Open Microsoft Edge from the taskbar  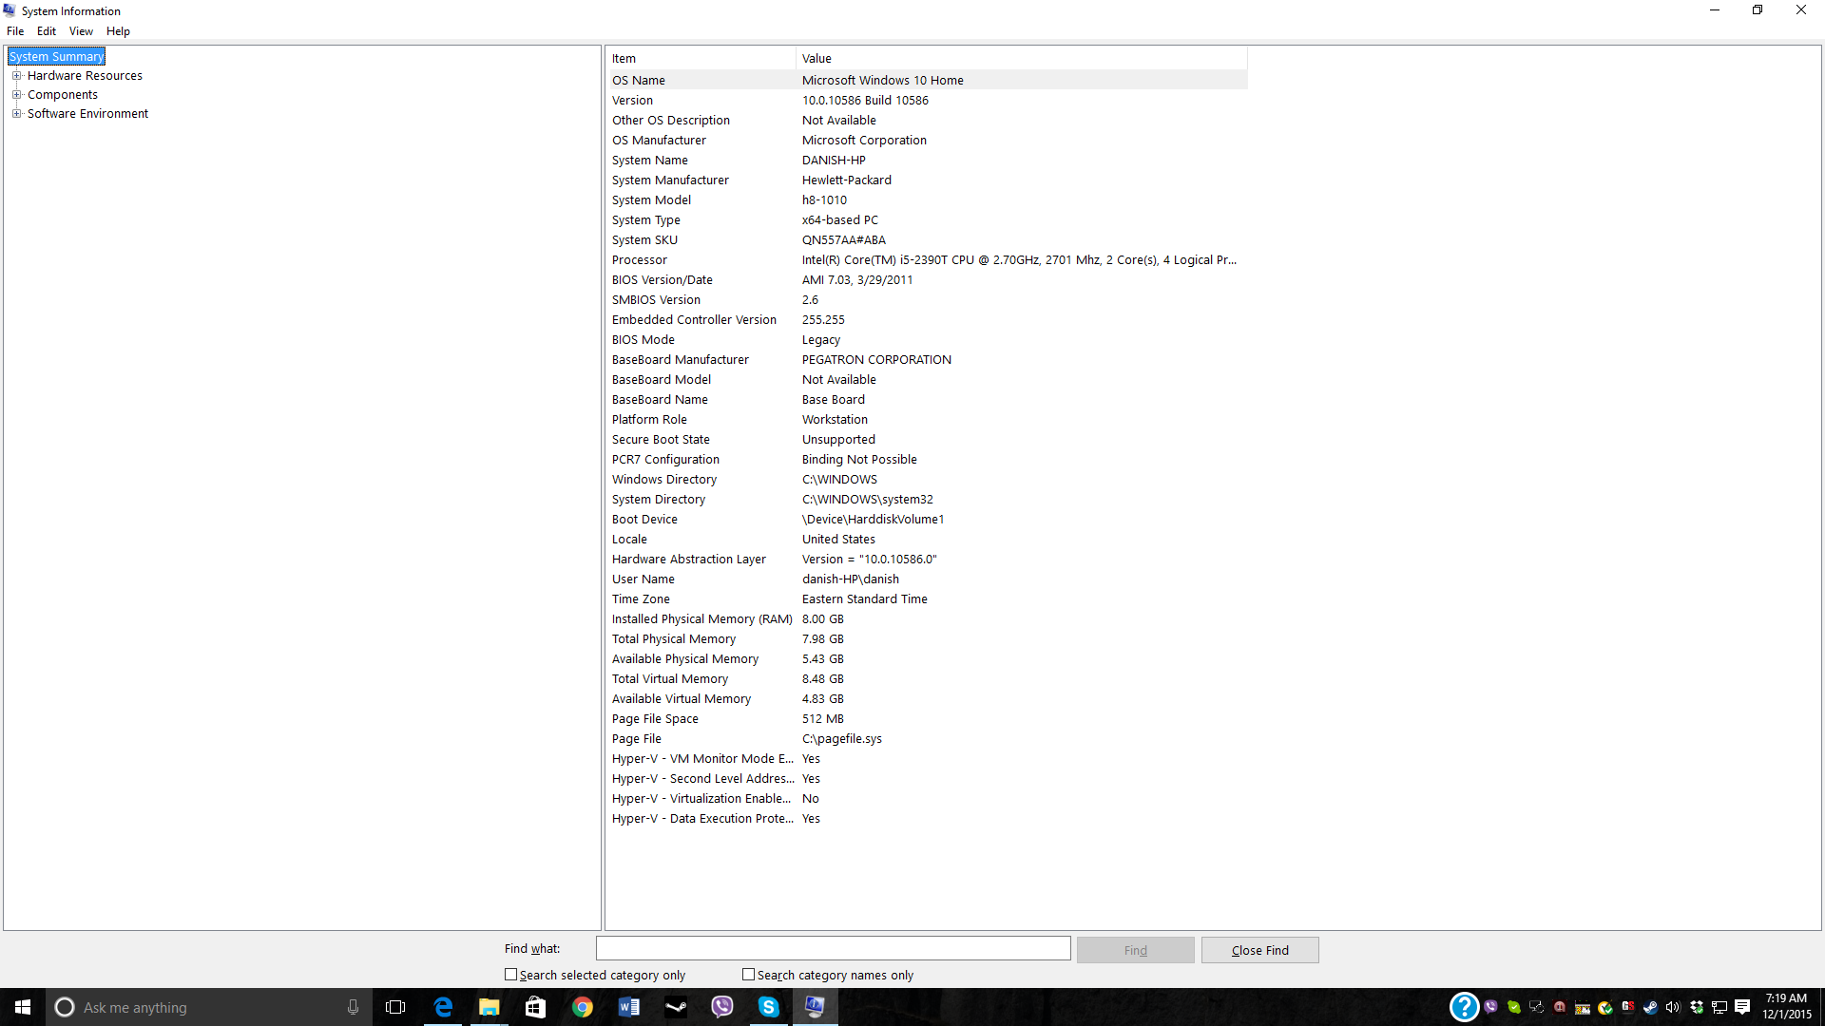443,1007
